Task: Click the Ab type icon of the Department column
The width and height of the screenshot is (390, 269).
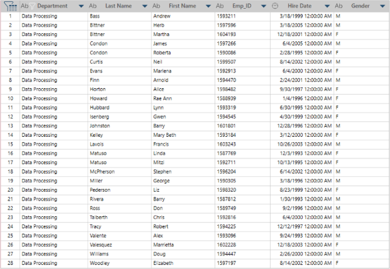Action: [x=24, y=5]
